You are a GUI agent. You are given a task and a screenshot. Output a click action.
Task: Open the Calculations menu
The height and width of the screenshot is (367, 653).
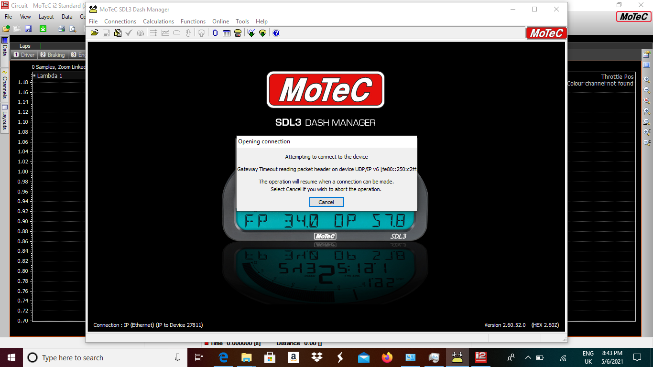pos(159,22)
